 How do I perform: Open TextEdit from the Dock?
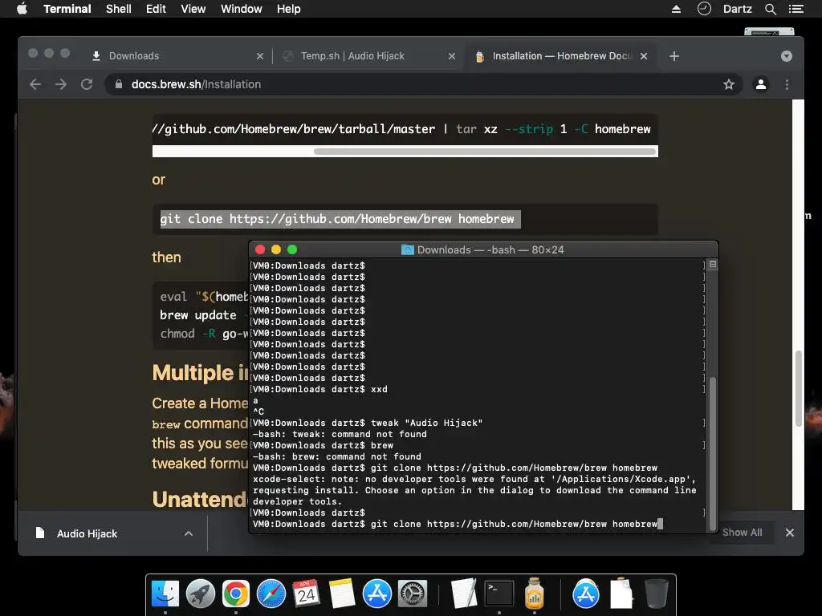(464, 594)
